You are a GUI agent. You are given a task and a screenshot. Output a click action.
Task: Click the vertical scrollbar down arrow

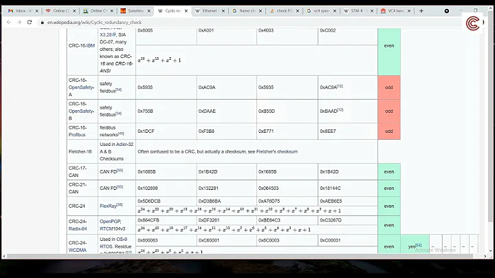pos(490,251)
